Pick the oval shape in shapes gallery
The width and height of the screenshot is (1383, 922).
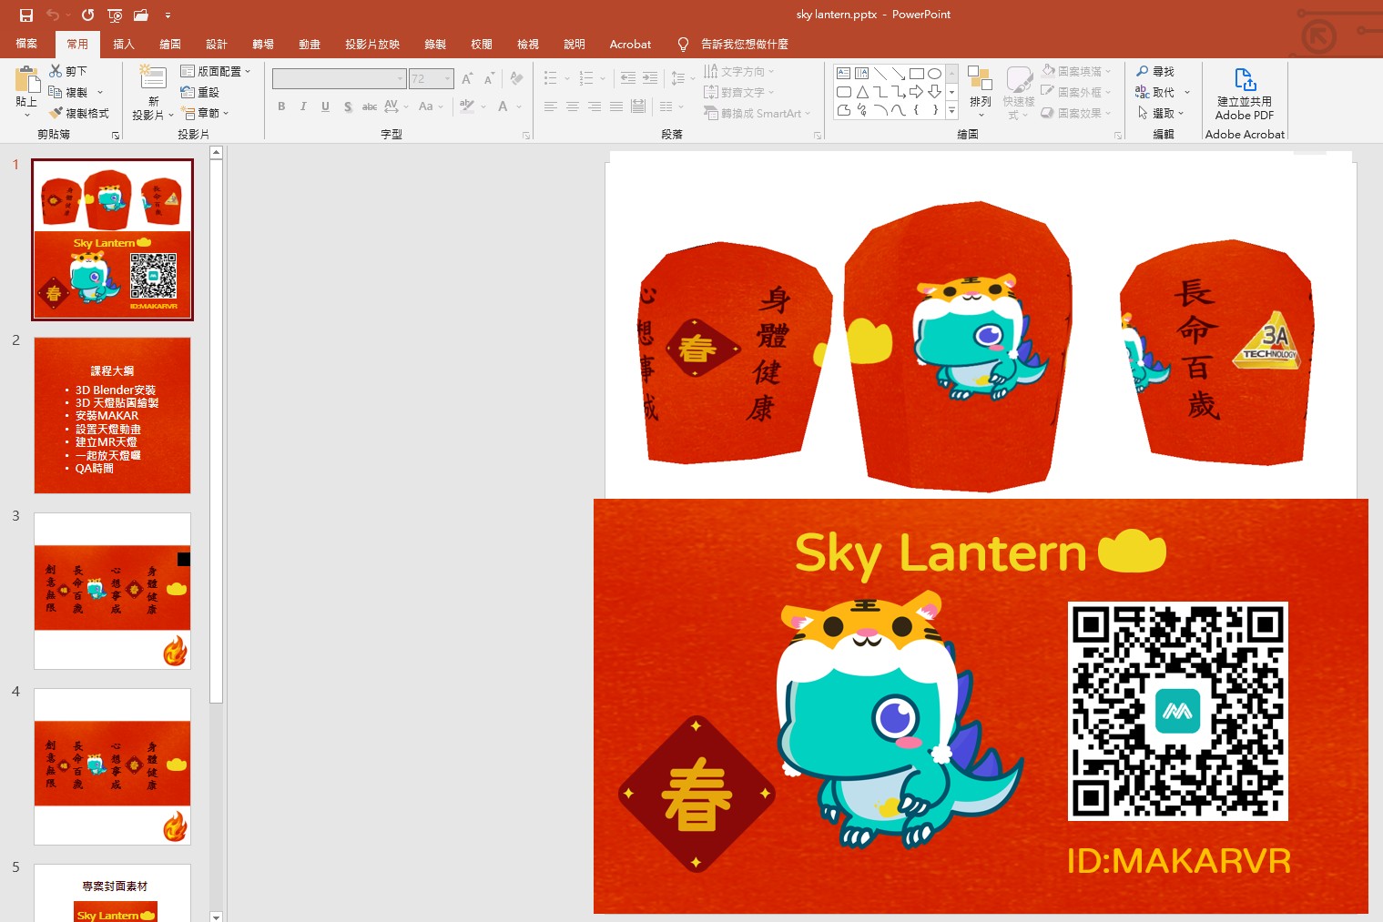[934, 74]
